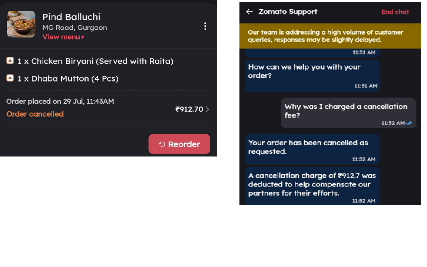The width and height of the screenshot is (427, 267).
Task: Click the Dhaba Mutton non-veg indicator icon
Action: (10, 78)
